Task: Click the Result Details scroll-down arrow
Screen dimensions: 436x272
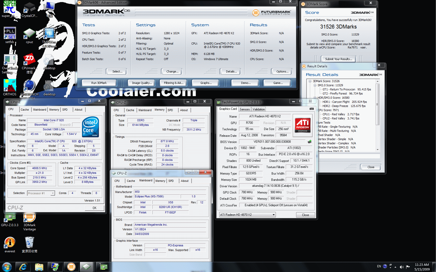Action: coord(378,150)
